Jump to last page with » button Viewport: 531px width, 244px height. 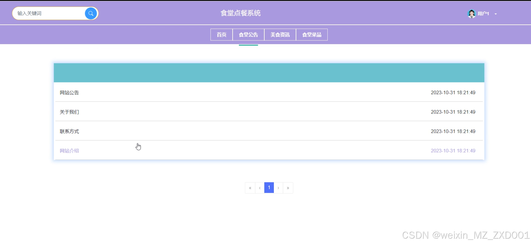pyautogui.click(x=288, y=188)
